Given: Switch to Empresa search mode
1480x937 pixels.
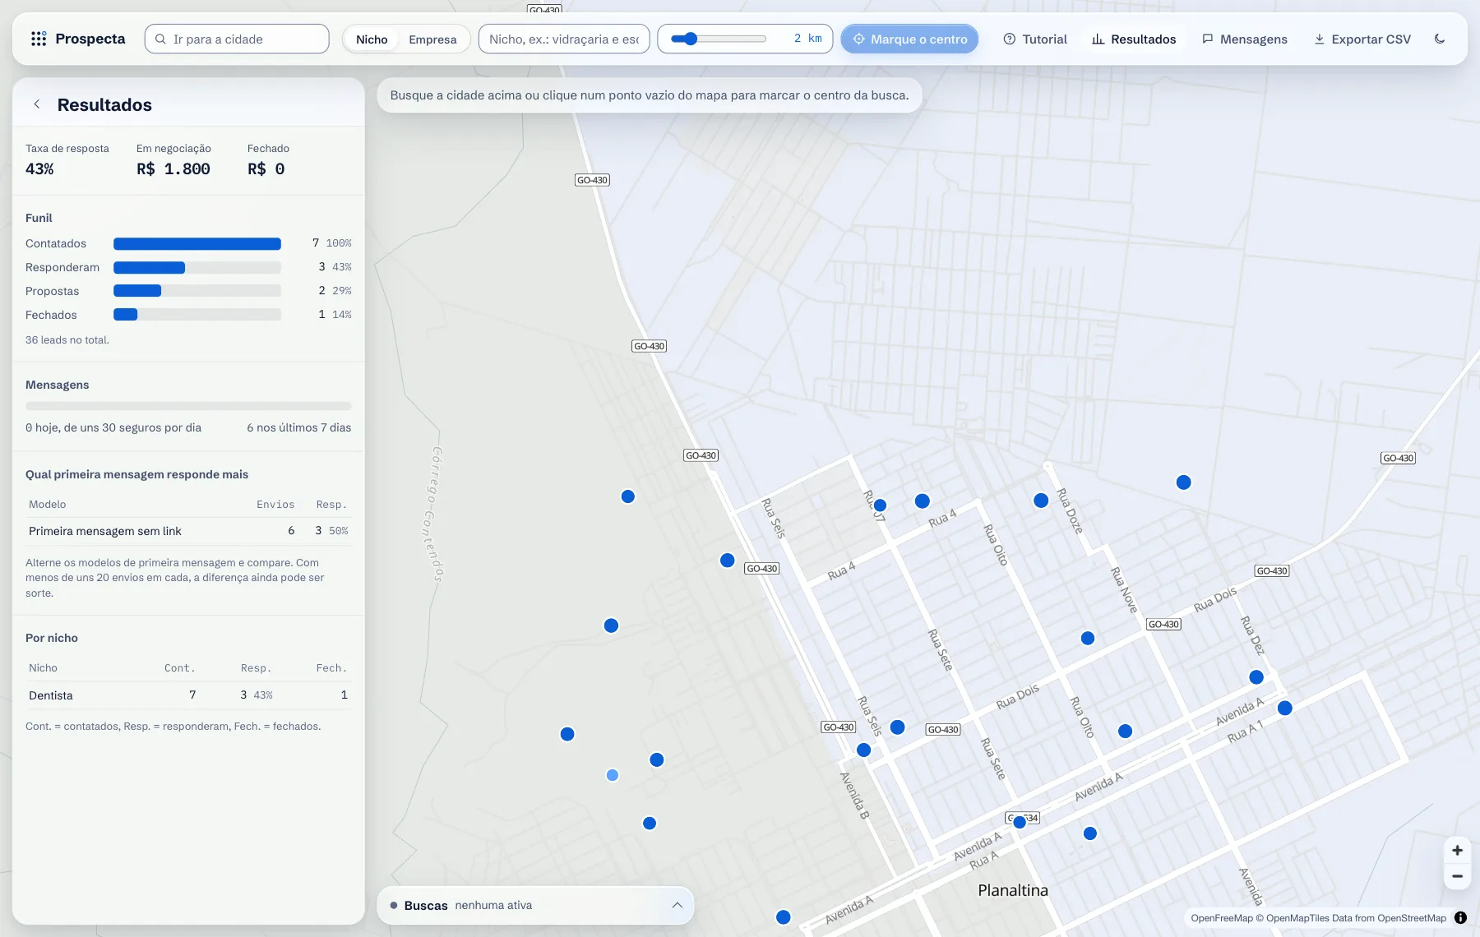Looking at the screenshot, I should 432,39.
